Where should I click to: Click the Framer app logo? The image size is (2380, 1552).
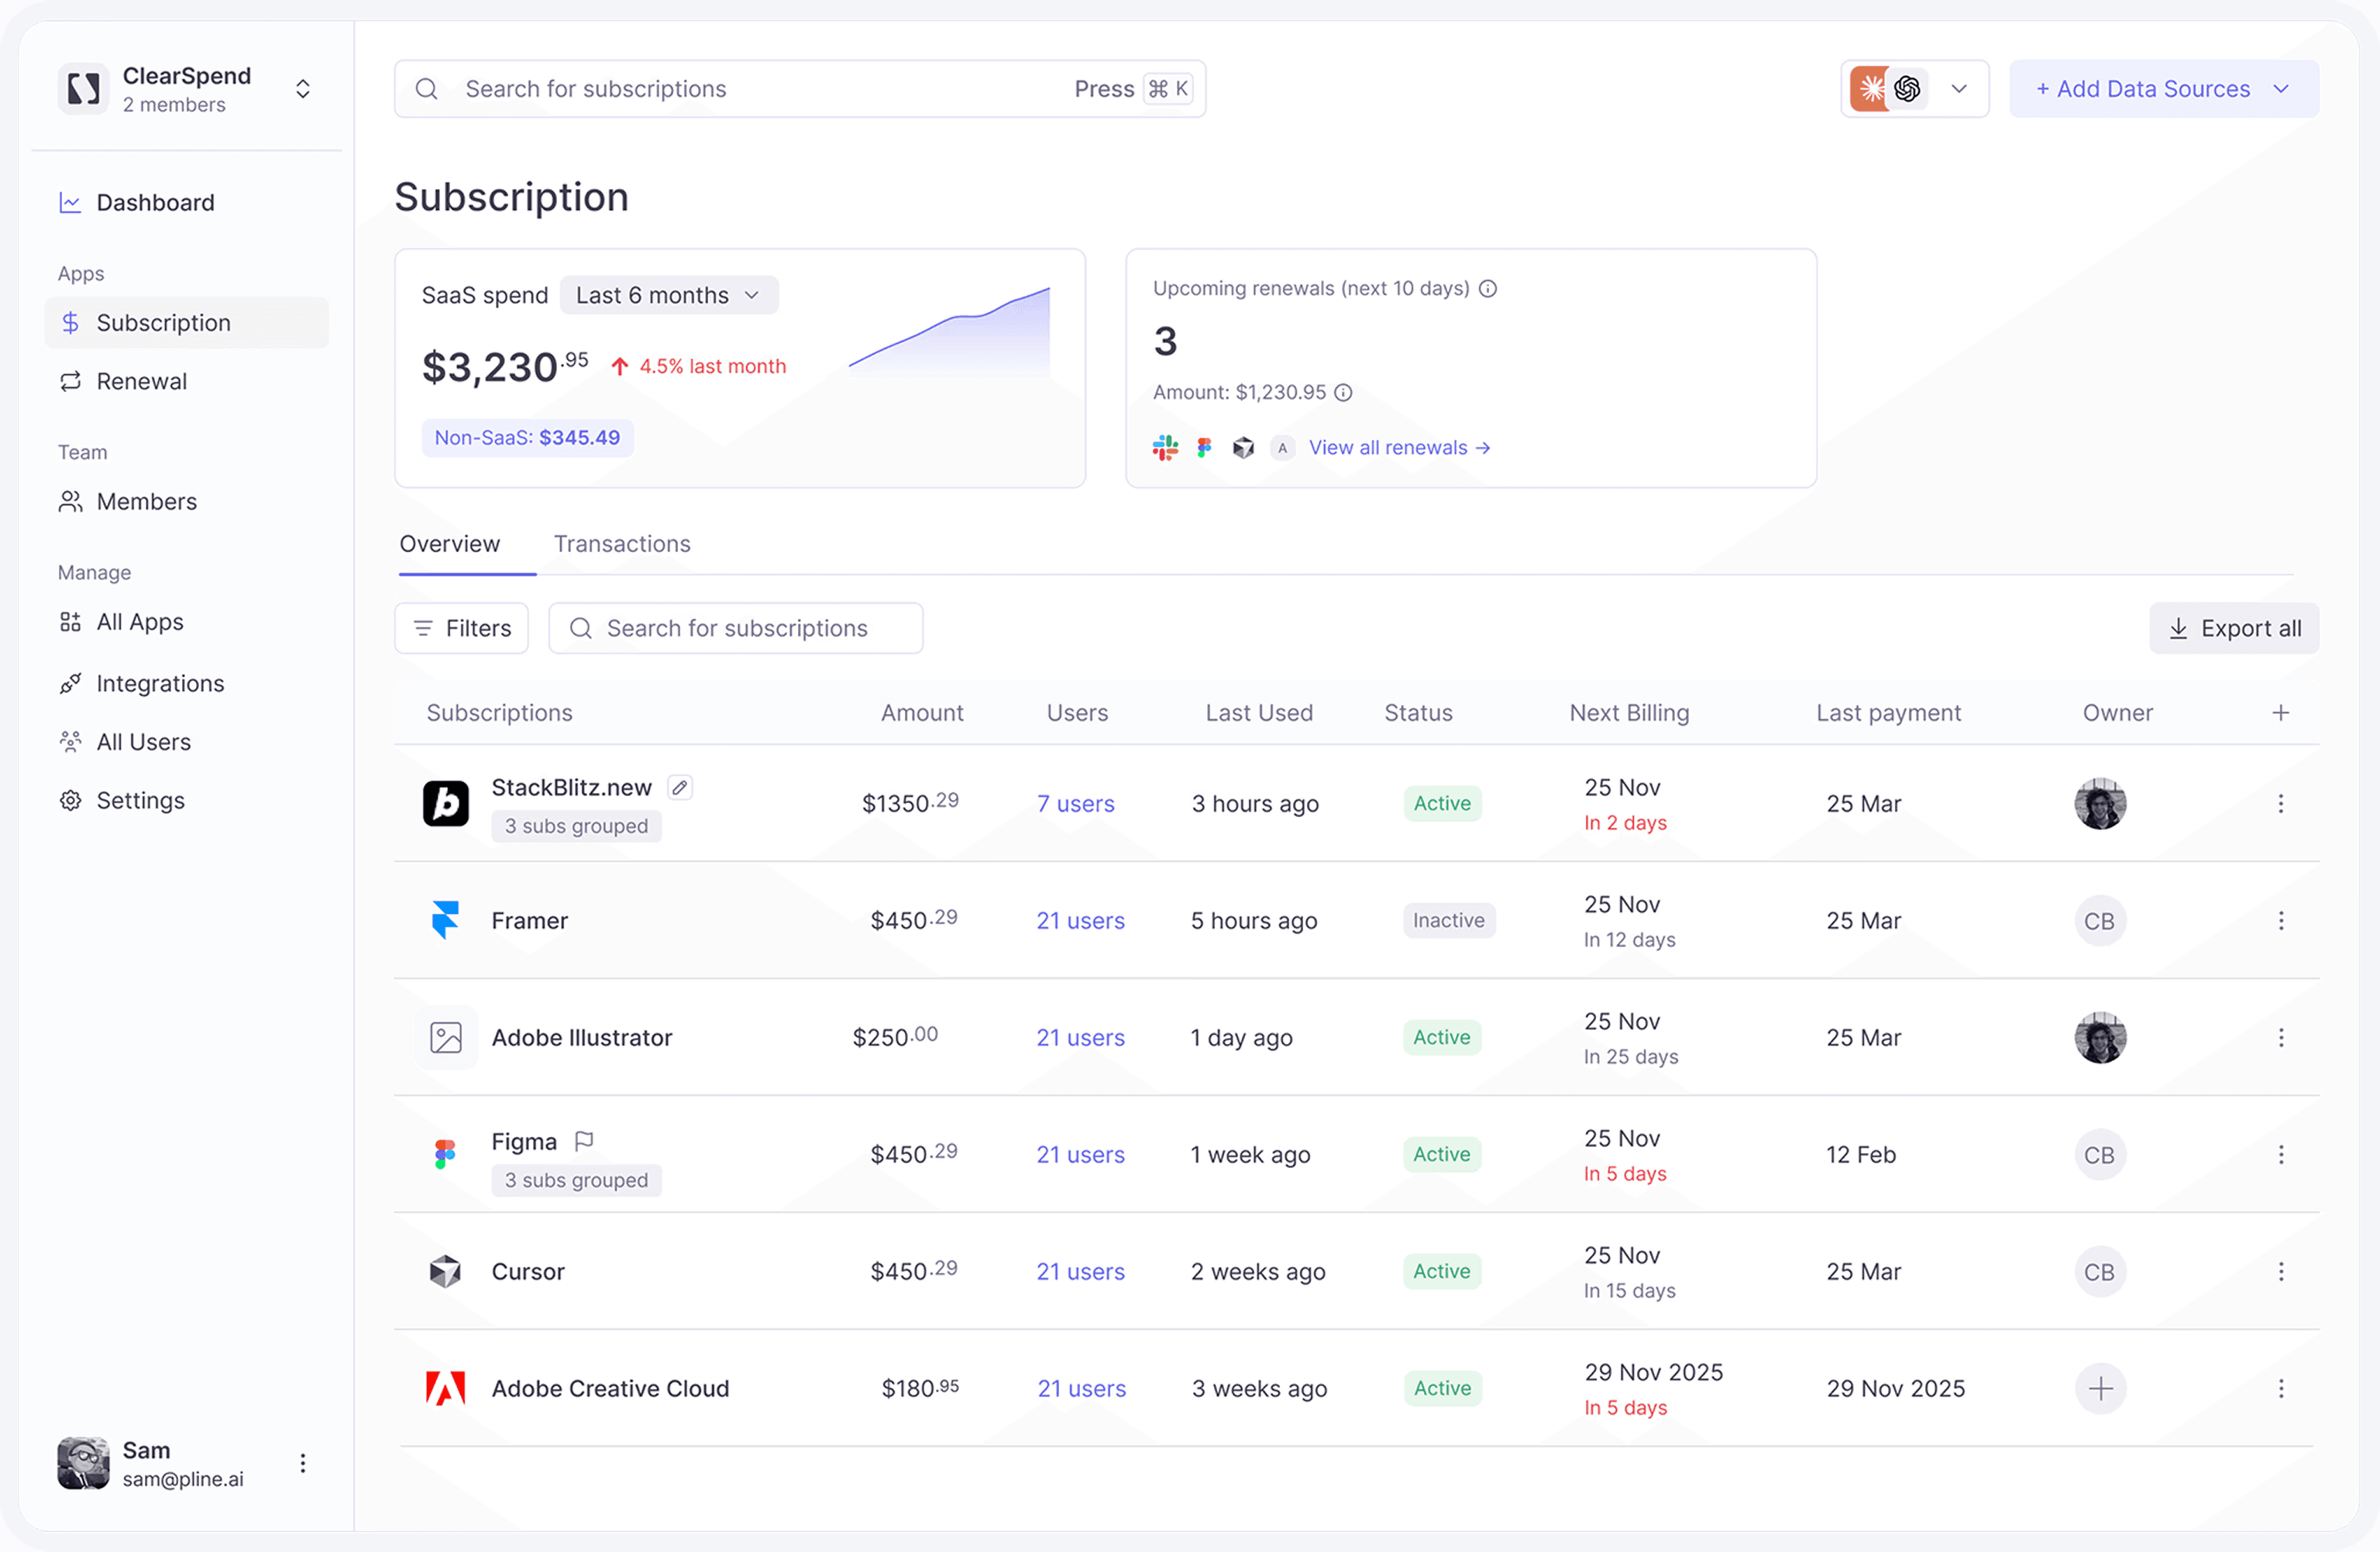pyautogui.click(x=446, y=922)
